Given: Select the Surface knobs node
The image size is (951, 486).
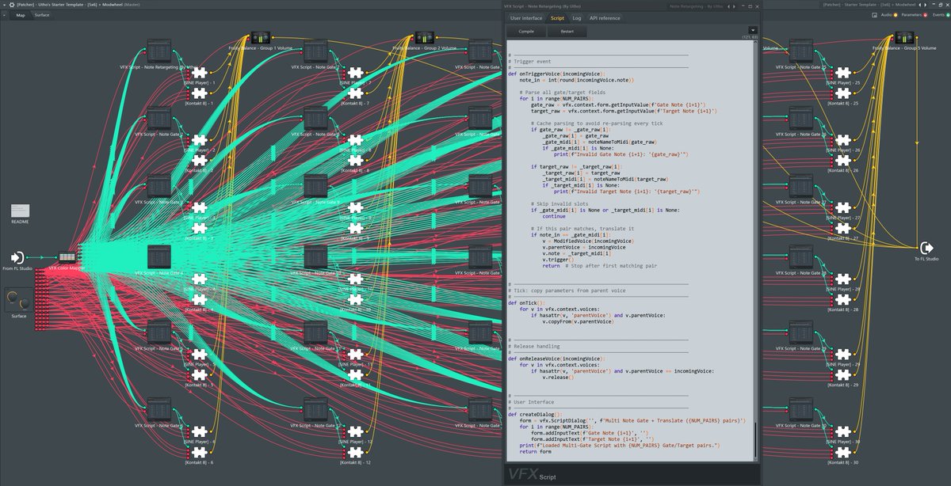Looking at the screenshot, I should pyautogui.click(x=18, y=300).
